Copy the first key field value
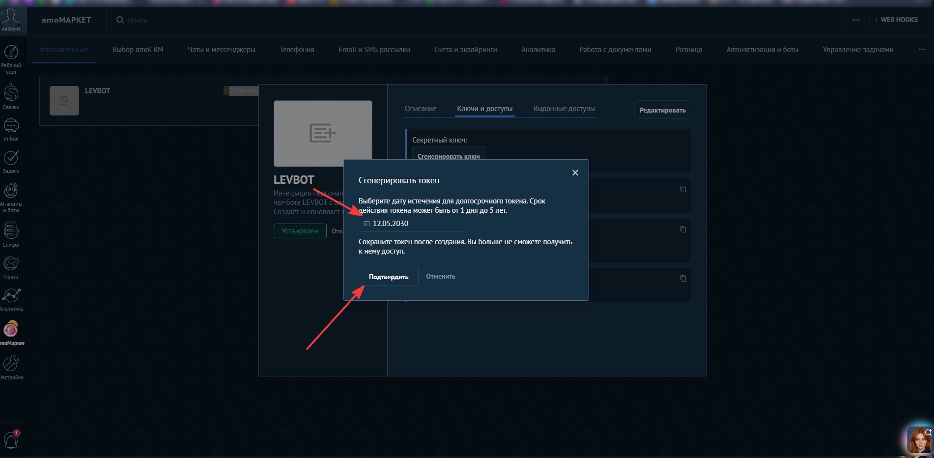 pos(683,189)
